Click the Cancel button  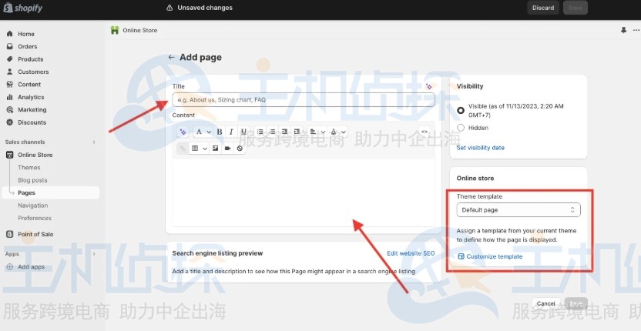[545, 303]
